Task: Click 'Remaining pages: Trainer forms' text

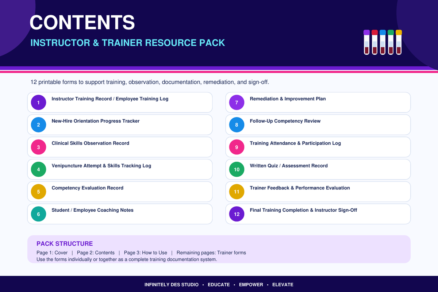Action: [211, 253]
